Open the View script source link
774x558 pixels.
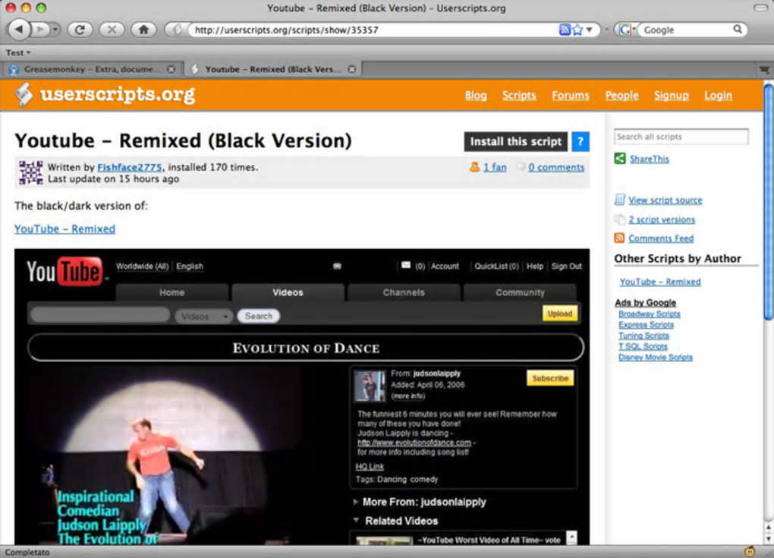(665, 200)
